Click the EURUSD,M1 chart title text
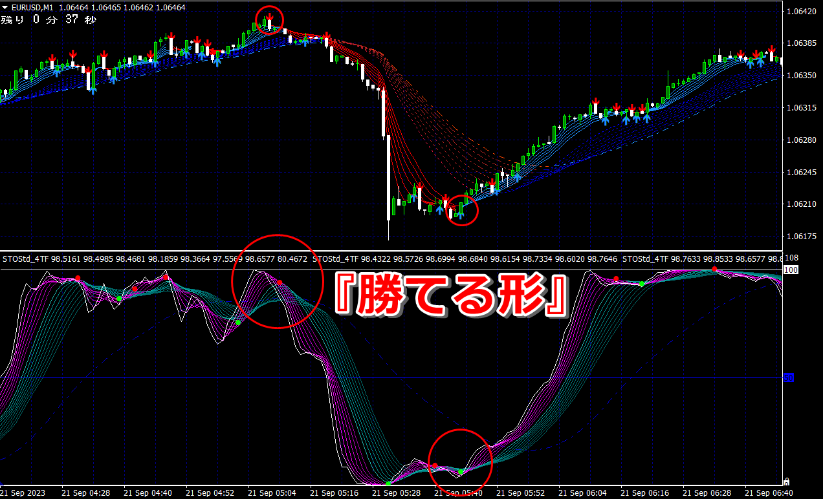 (x=32, y=8)
